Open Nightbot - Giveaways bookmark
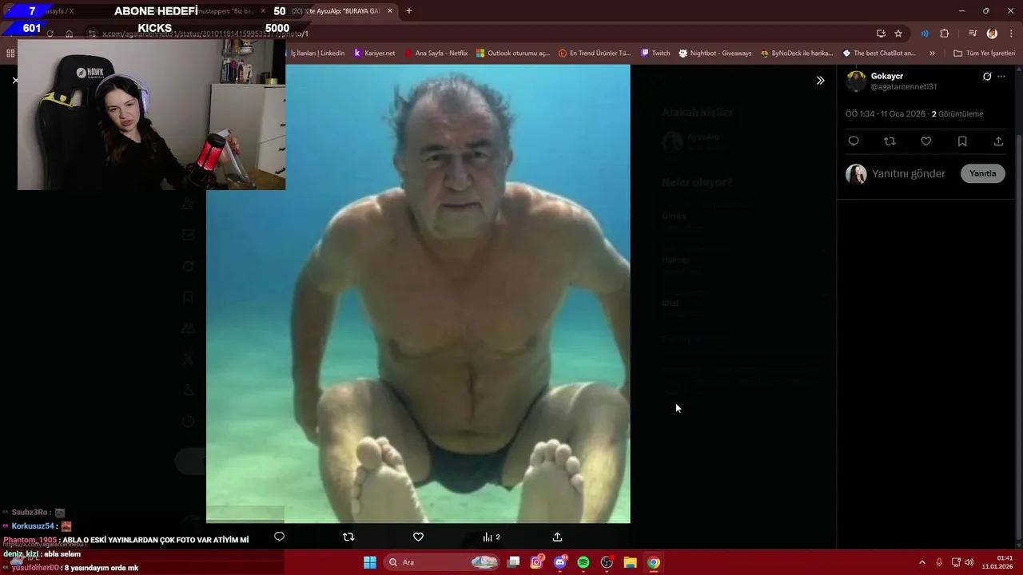Image resolution: width=1023 pixels, height=575 pixels. point(715,54)
